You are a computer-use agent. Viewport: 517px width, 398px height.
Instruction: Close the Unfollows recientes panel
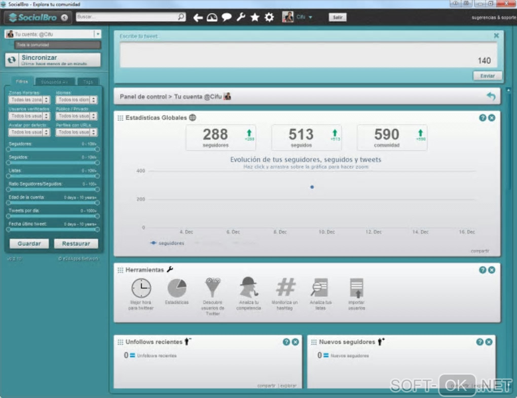296,342
